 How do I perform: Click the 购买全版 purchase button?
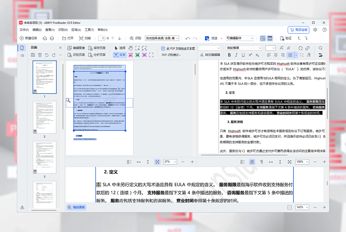pyautogui.click(x=298, y=30)
